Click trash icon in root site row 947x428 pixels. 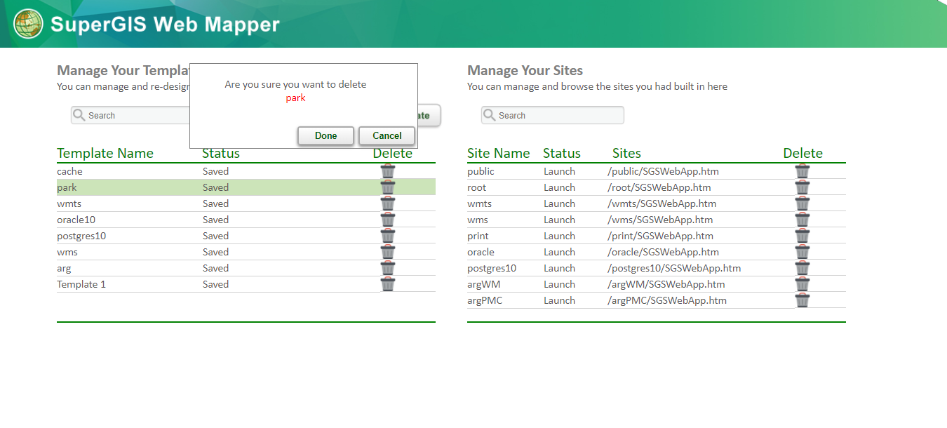802,187
